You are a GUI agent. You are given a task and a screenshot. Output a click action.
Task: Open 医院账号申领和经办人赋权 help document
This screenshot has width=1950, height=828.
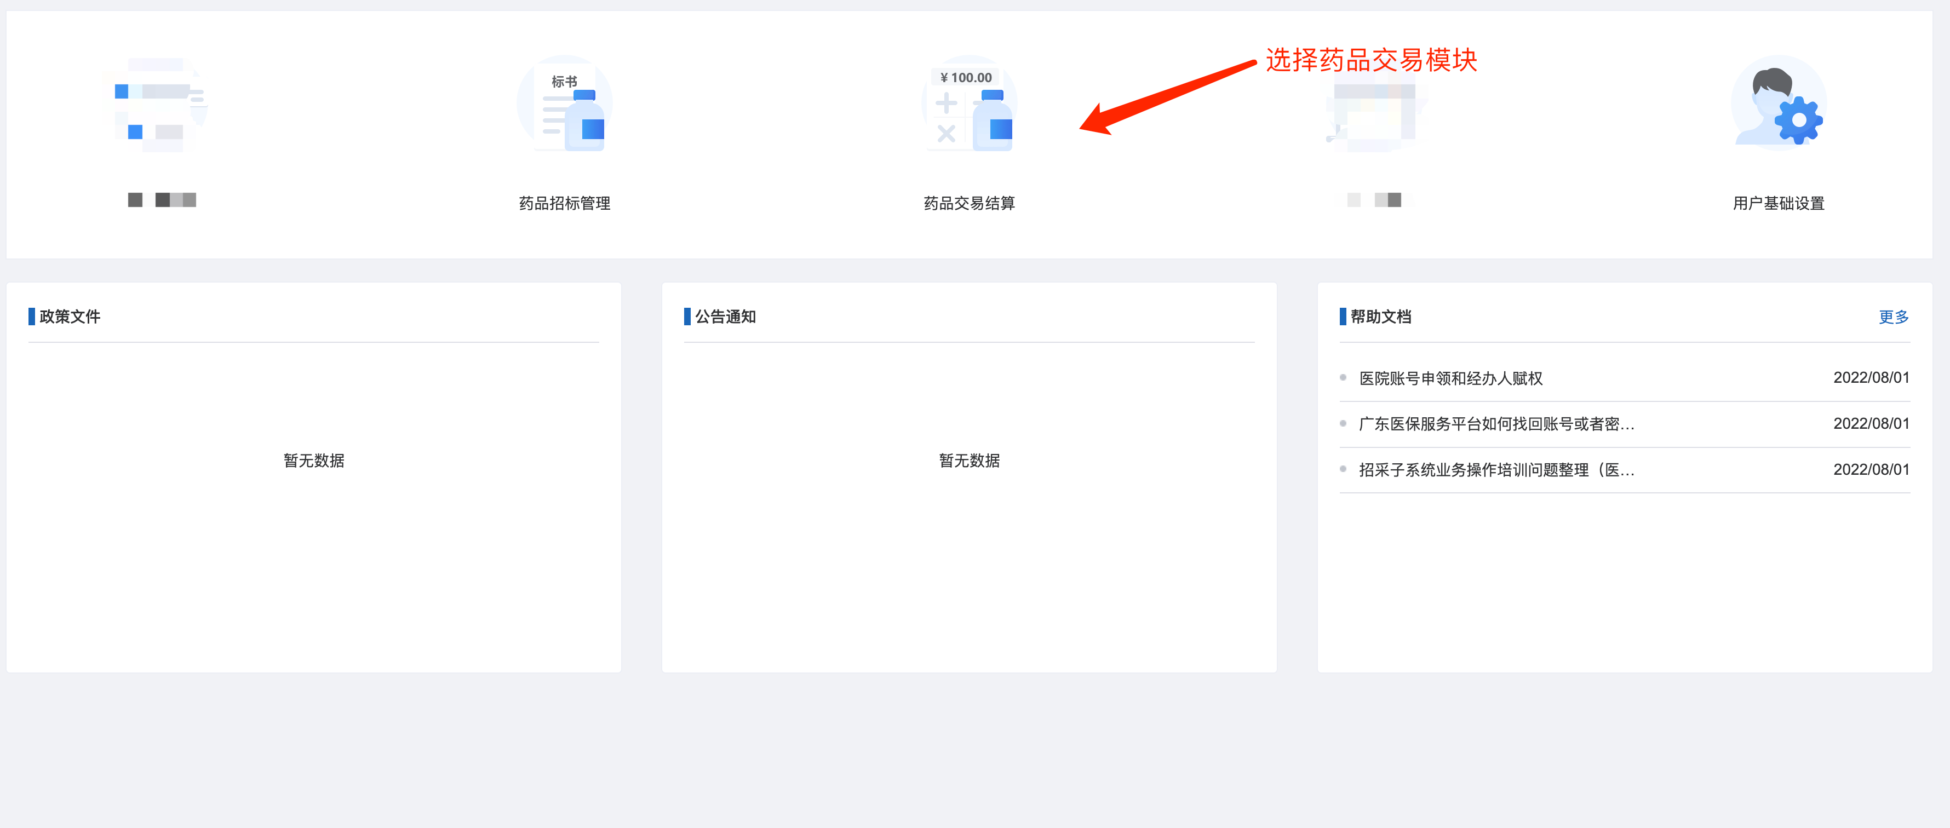[x=1450, y=378]
